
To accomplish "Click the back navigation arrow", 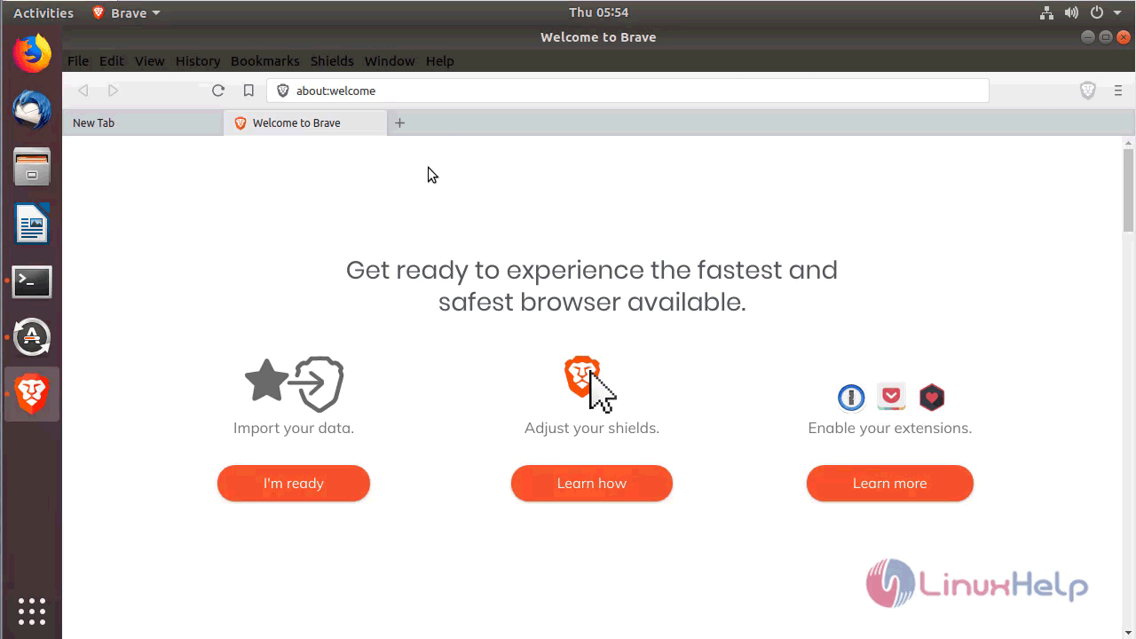I will pos(83,91).
